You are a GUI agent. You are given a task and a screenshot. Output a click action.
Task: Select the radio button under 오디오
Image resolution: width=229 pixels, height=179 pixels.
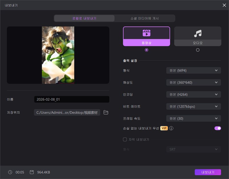click(x=198, y=50)
